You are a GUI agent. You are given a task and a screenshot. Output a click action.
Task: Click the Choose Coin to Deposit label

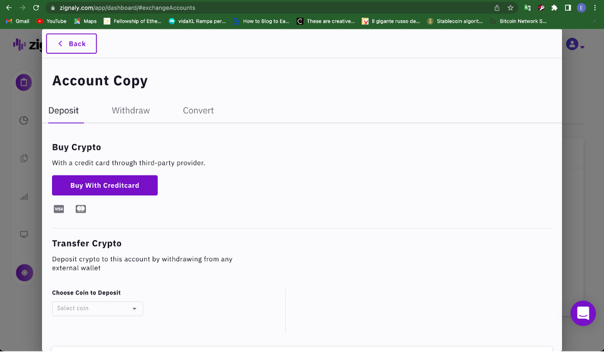86,292
